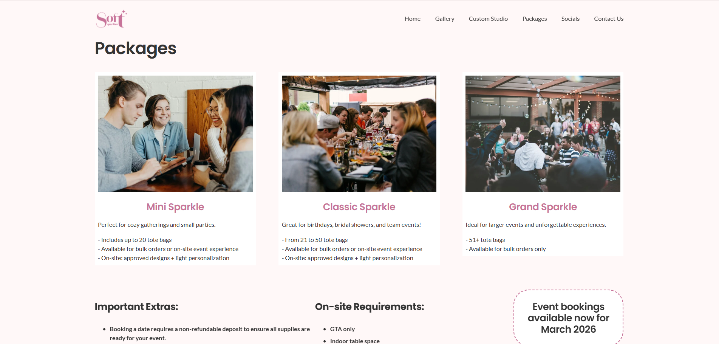Click the Classic Sparkle package photo
The width and height of the screenshot is (719, 344).
(x=359, y=134)
